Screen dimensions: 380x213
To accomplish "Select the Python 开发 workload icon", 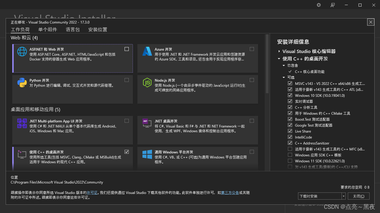I will 22,82.
